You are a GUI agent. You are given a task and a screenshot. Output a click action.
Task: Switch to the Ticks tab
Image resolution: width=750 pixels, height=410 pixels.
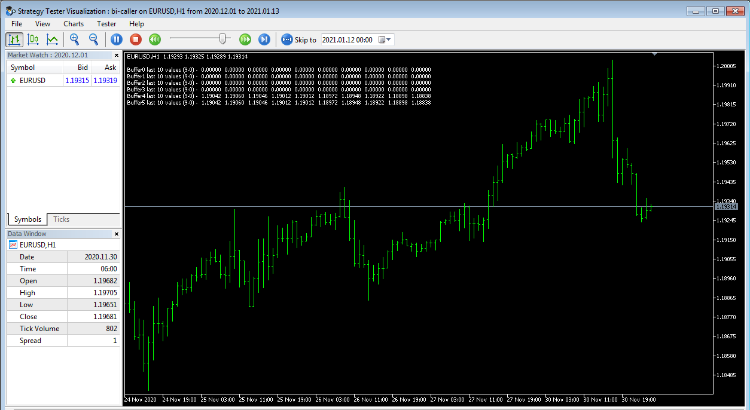coord(62,219)
